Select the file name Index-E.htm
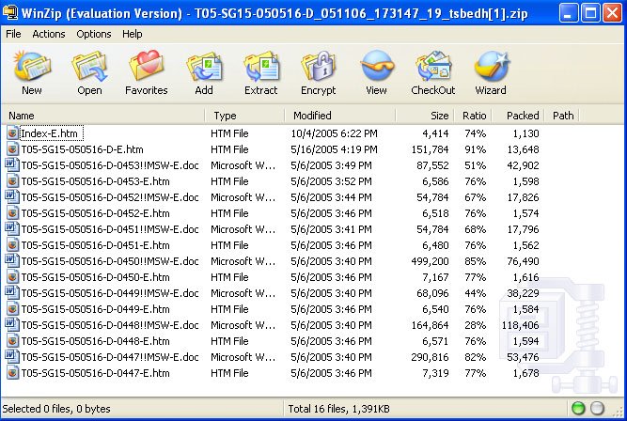The height and width of the screenshot is (421, 627). click(52, 133)
